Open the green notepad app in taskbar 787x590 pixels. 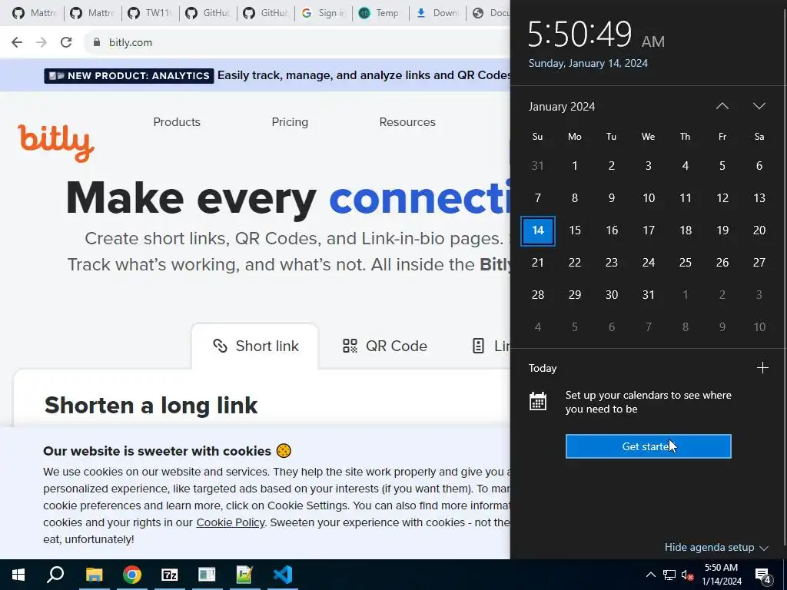point(244,575)
